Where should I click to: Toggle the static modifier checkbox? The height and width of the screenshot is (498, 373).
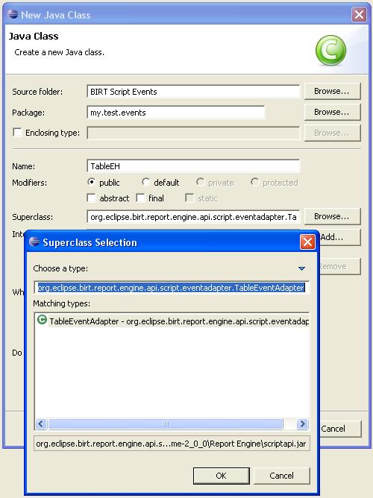coord(189,198)
